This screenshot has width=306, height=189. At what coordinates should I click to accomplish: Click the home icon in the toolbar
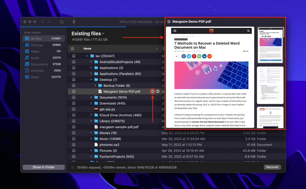pyautogui.click(x=62, y=22)
